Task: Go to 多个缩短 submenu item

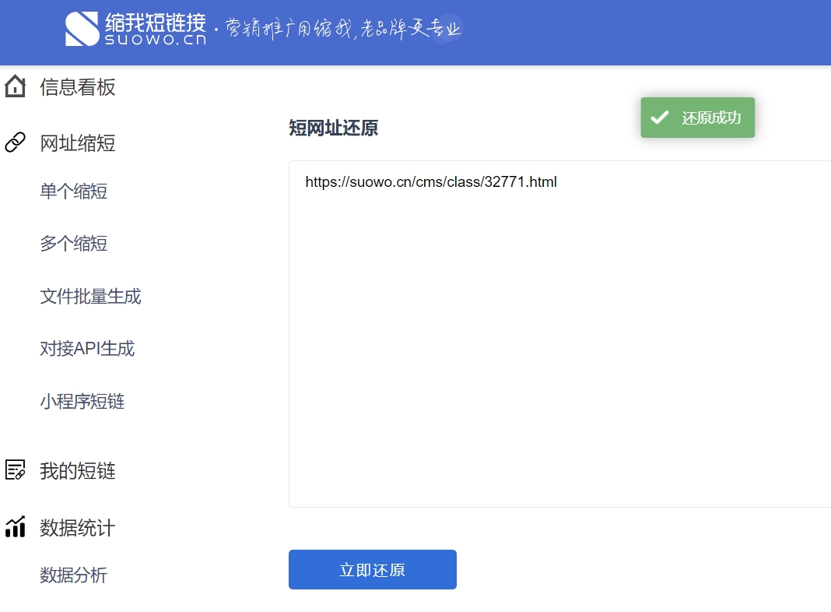Action: point(74,244)
